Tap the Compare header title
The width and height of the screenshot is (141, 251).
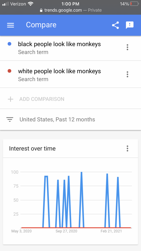coord(41,25)
